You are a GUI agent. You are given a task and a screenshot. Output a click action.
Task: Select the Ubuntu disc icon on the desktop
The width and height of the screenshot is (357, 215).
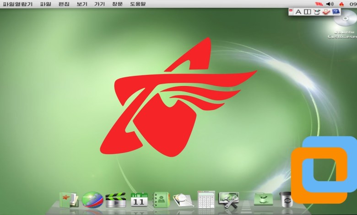[346, 18]
